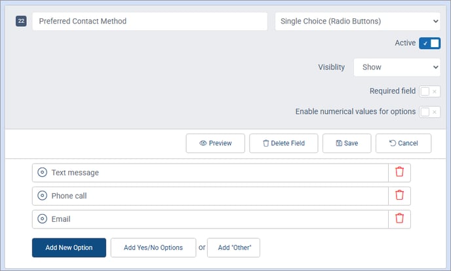Click the field number 22 badge

(21, 22)
